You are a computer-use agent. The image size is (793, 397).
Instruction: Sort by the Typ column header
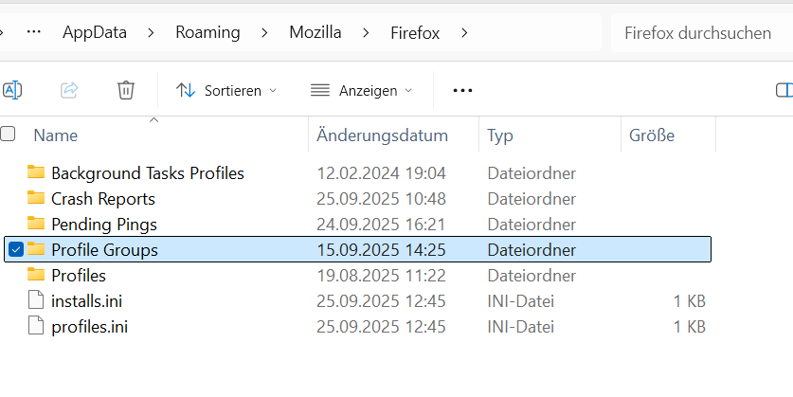coord(500,135)
